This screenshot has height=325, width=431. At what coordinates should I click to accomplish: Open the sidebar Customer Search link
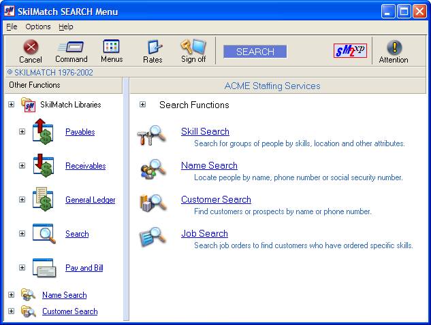[70, 311]
